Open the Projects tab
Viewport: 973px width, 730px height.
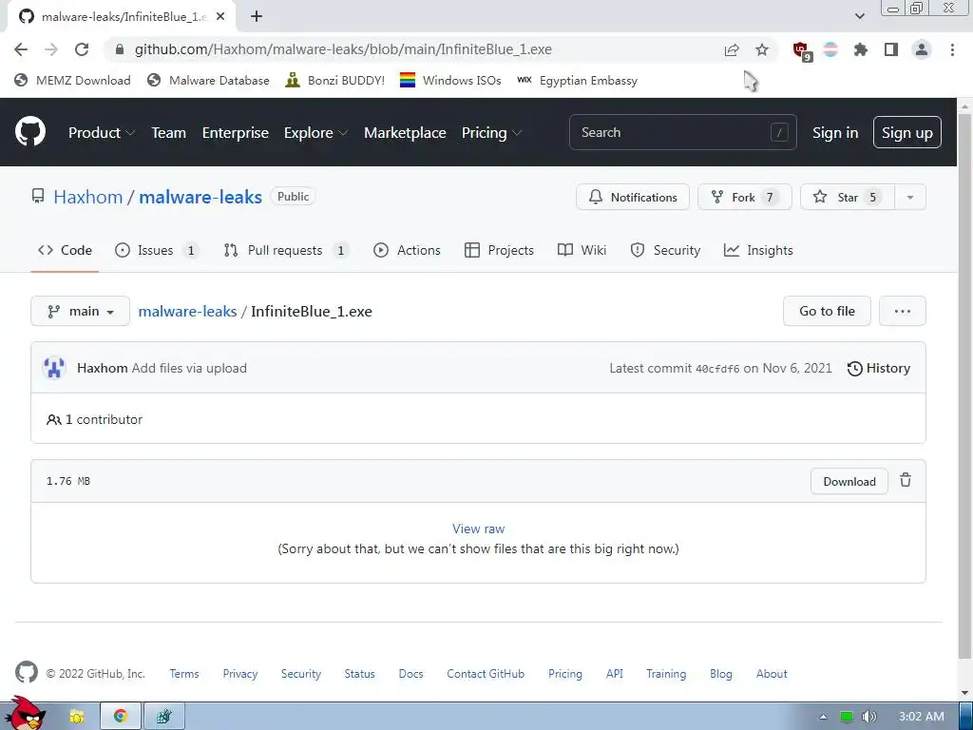pos(499,250)
